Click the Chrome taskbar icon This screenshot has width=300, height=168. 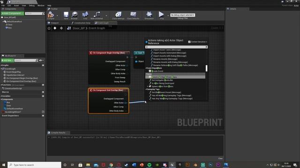111,165
